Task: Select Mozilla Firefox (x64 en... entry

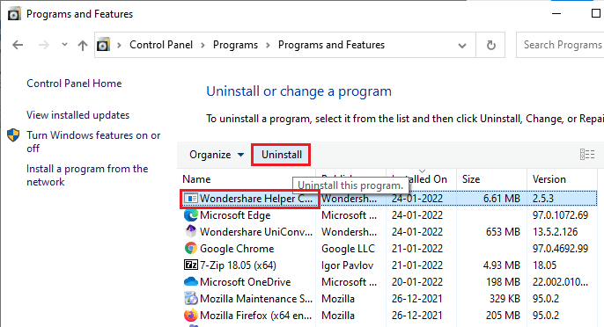Action: (255, 316)
